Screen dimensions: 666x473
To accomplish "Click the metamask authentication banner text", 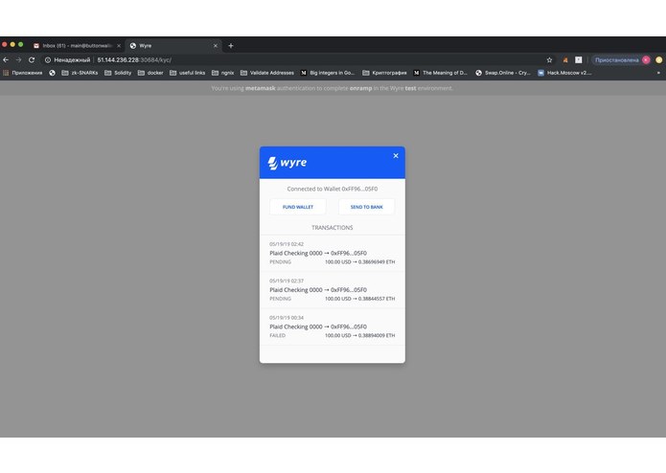I will click(x=333, y=88).
